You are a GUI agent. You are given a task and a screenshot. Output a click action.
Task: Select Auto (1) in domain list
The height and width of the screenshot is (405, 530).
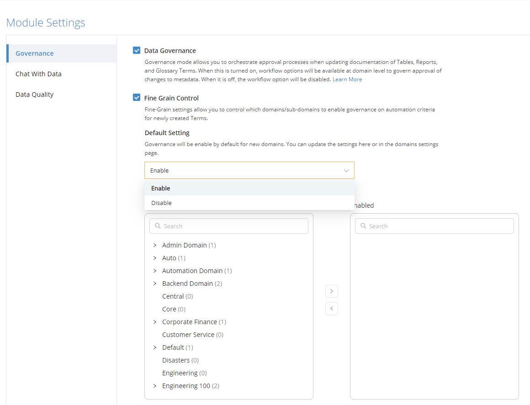tap(174, 258)
